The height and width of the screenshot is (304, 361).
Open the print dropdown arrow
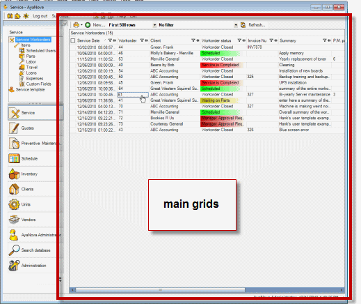[x=81, y=25]
